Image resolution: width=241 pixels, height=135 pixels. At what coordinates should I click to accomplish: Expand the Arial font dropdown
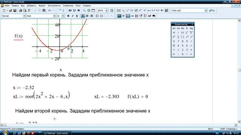54,16
